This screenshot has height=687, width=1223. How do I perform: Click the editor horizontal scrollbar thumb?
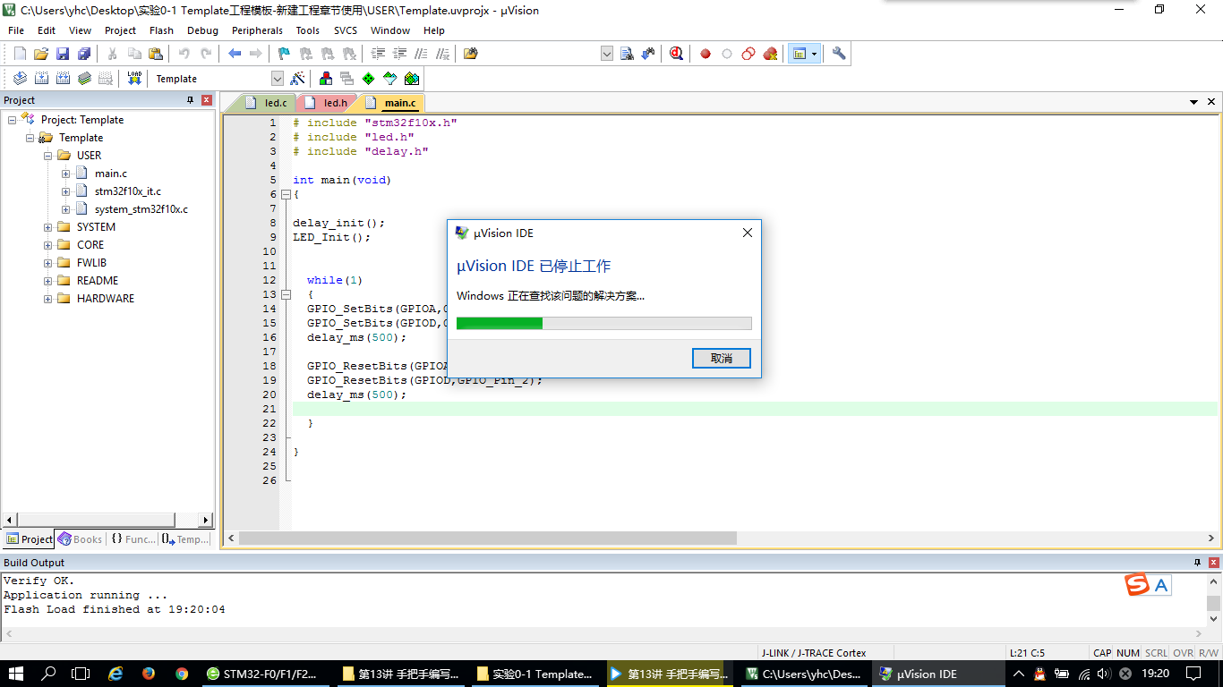click(488, 539)
